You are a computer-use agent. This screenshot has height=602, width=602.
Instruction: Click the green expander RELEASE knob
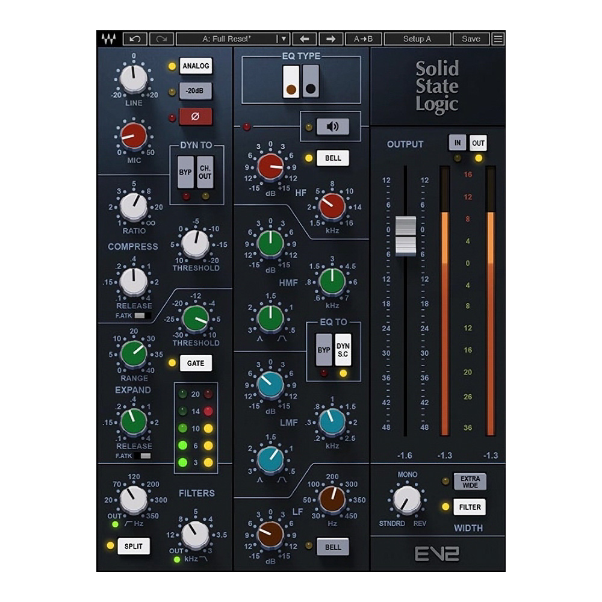tap(133, 421)
